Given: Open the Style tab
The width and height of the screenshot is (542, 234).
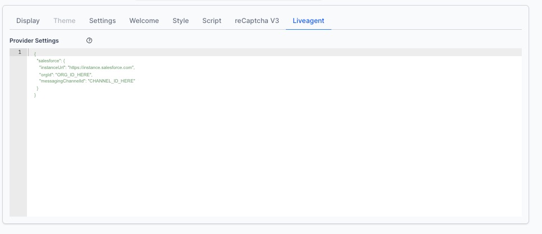Looking at the screenshot, I should click(180, 21).
